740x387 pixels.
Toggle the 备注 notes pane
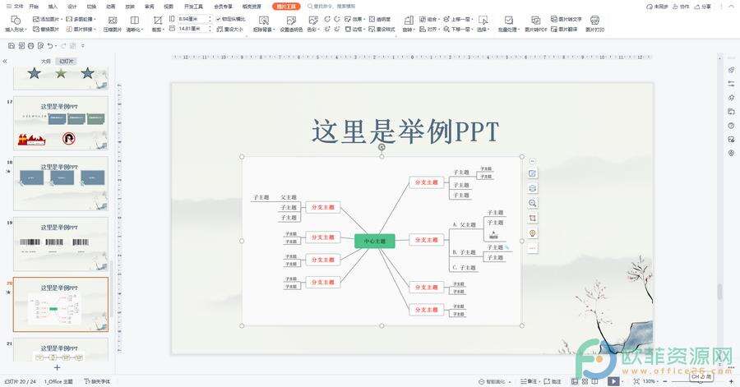pyautogui.click(x=529, y=381)
